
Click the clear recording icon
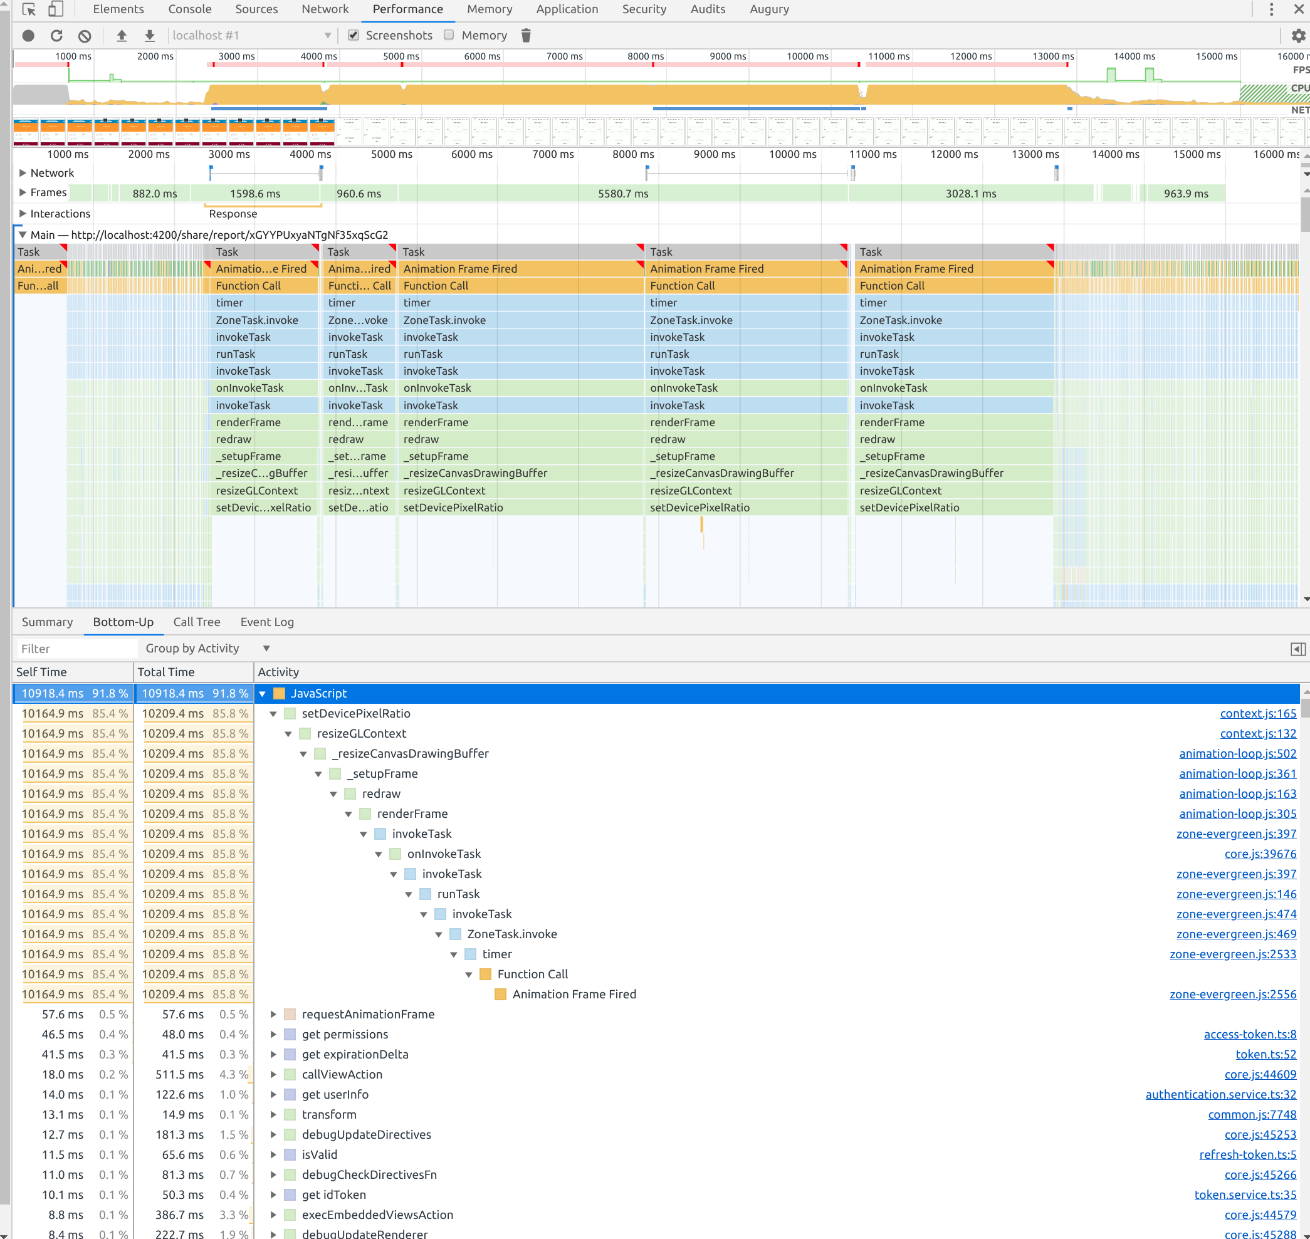pos(85,36)
